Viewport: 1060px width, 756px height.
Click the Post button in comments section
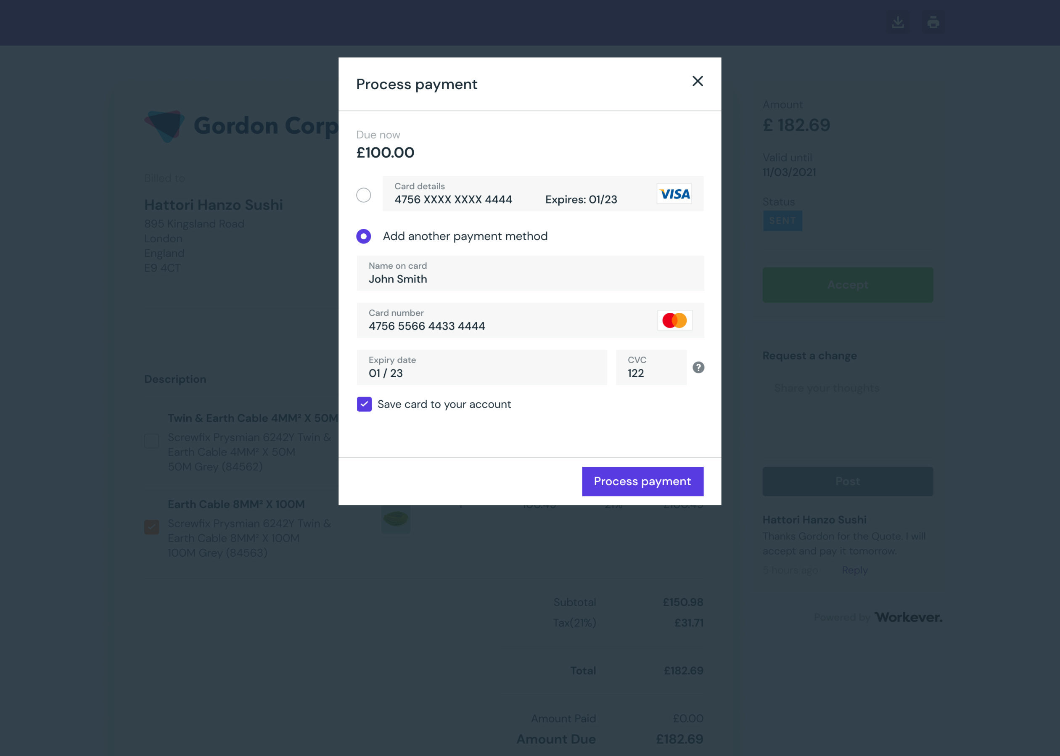tap(846, 480)
